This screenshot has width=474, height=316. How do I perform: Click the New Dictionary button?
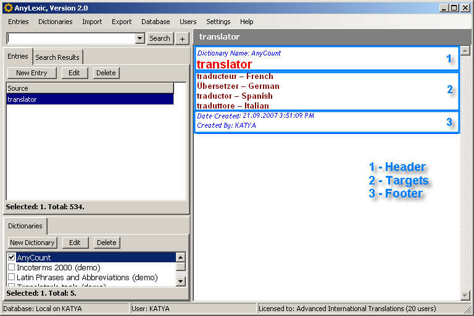(x=32, y=243)
